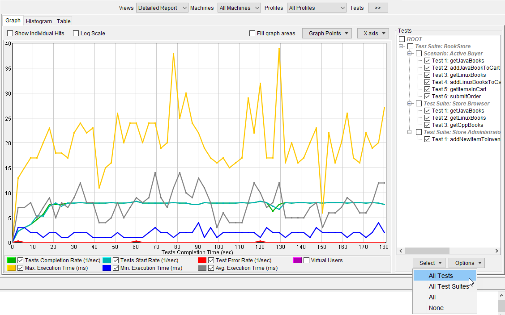Click up arrow of bottom pane scrollbar
The height and width of the screenshot is (315, 505).
pos(501,295)
